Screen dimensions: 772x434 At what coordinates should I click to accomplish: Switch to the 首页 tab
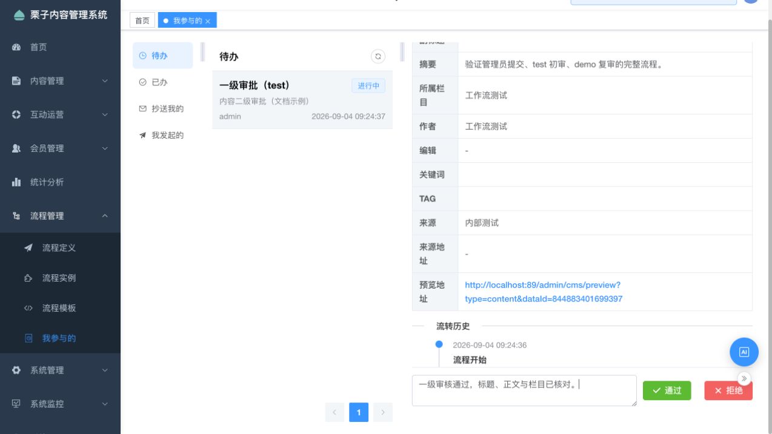[142, 21]
